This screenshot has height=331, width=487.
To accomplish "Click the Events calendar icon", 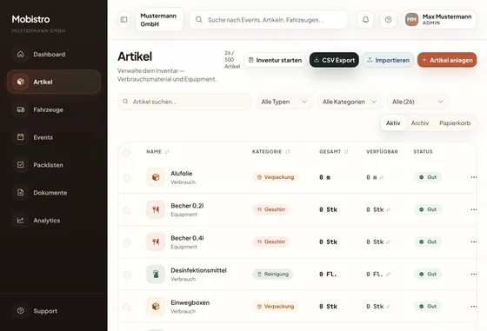I will click(x=21, y=137).
